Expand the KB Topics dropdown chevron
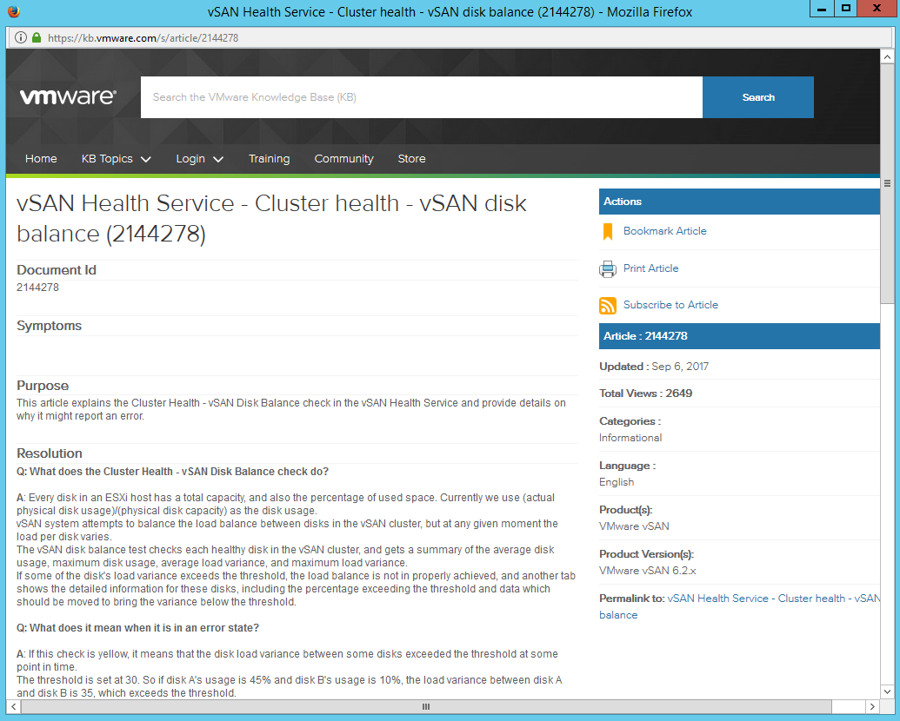The height and width of the screenshot is (721, 900). [146, 160]
